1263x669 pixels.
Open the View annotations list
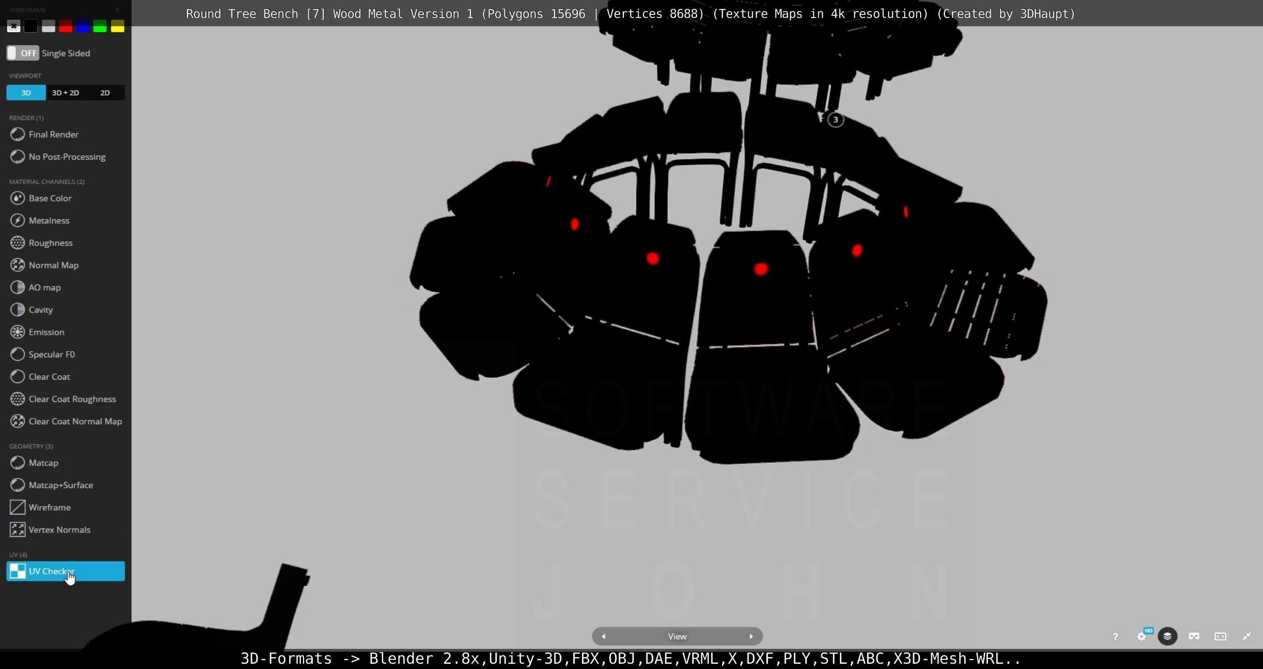pyautogui.click(x=677, y=636)
